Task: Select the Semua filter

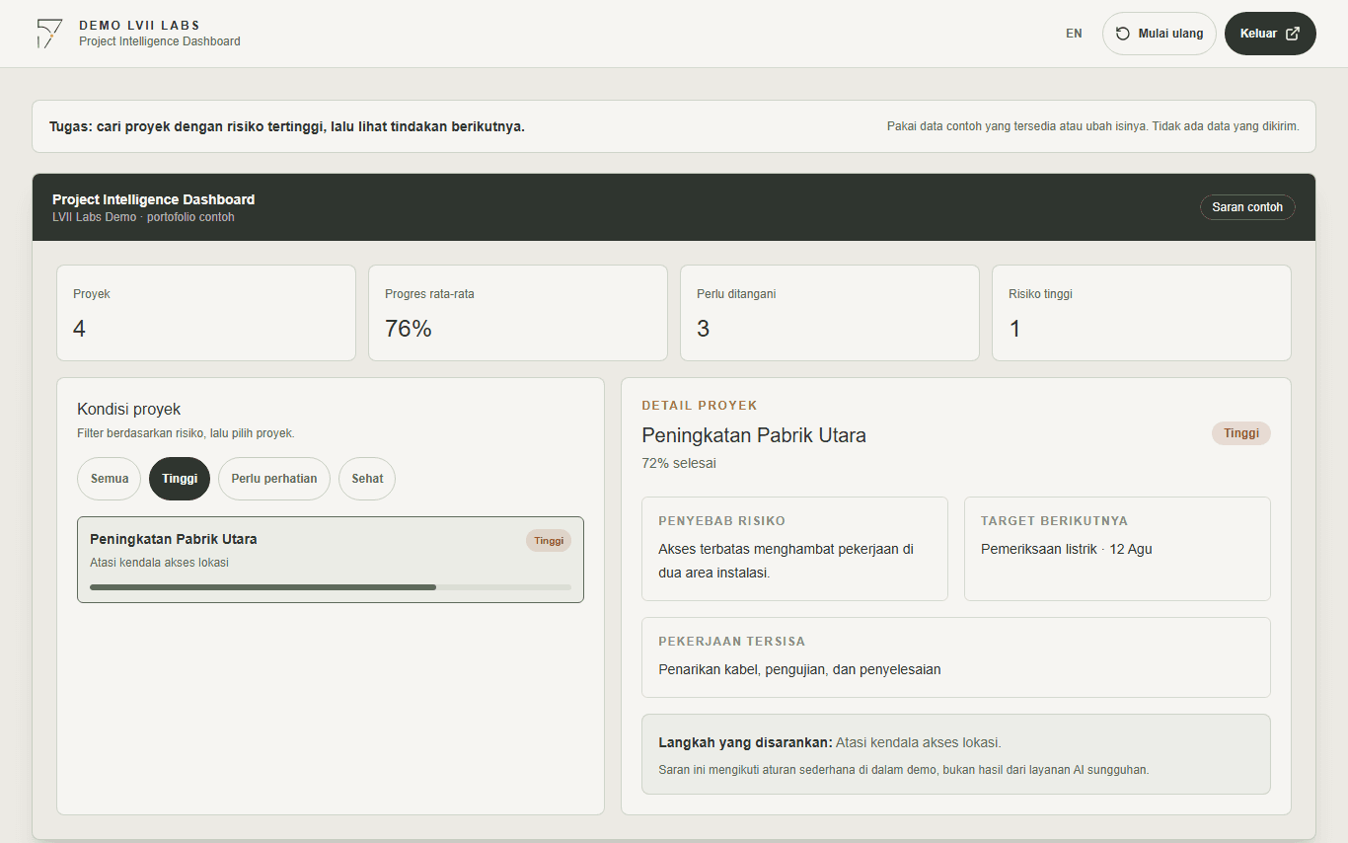Action: (x=110, y=479)
